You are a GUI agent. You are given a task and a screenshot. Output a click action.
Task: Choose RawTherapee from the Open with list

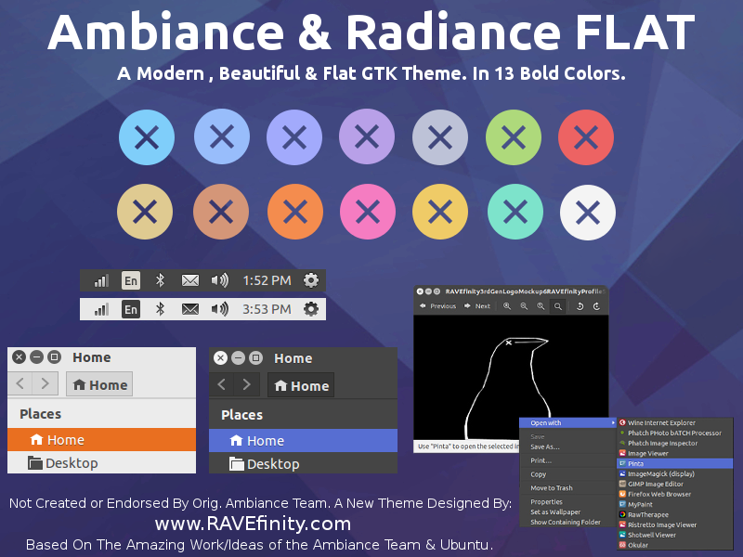click(x=647, y=514)
